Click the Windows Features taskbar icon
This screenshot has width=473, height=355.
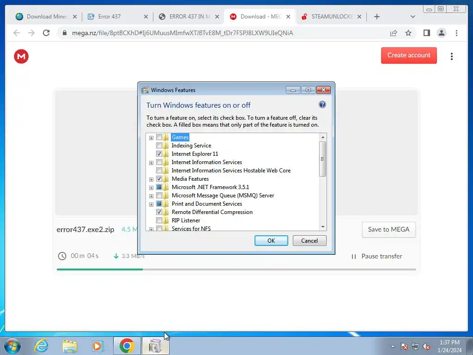coord(155,346)
